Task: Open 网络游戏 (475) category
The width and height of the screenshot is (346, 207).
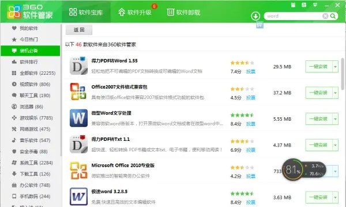Action: click(31, 129)
